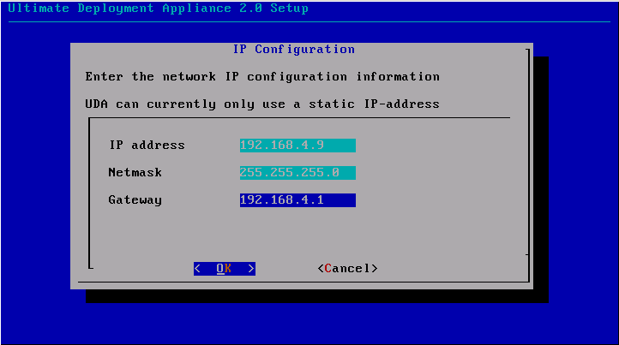The height and width of the screenshot is (345, 619).
Task: Click 'UDA can currently only use a static' text
Action: click(219, 104)
